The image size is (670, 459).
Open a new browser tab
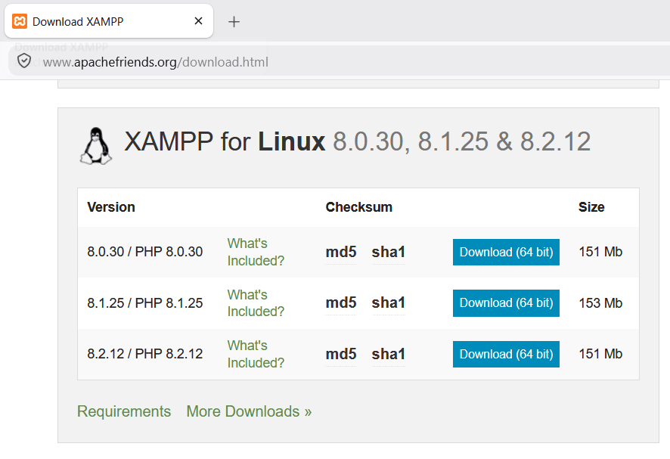pyautogui.click(x=234, y=21)
